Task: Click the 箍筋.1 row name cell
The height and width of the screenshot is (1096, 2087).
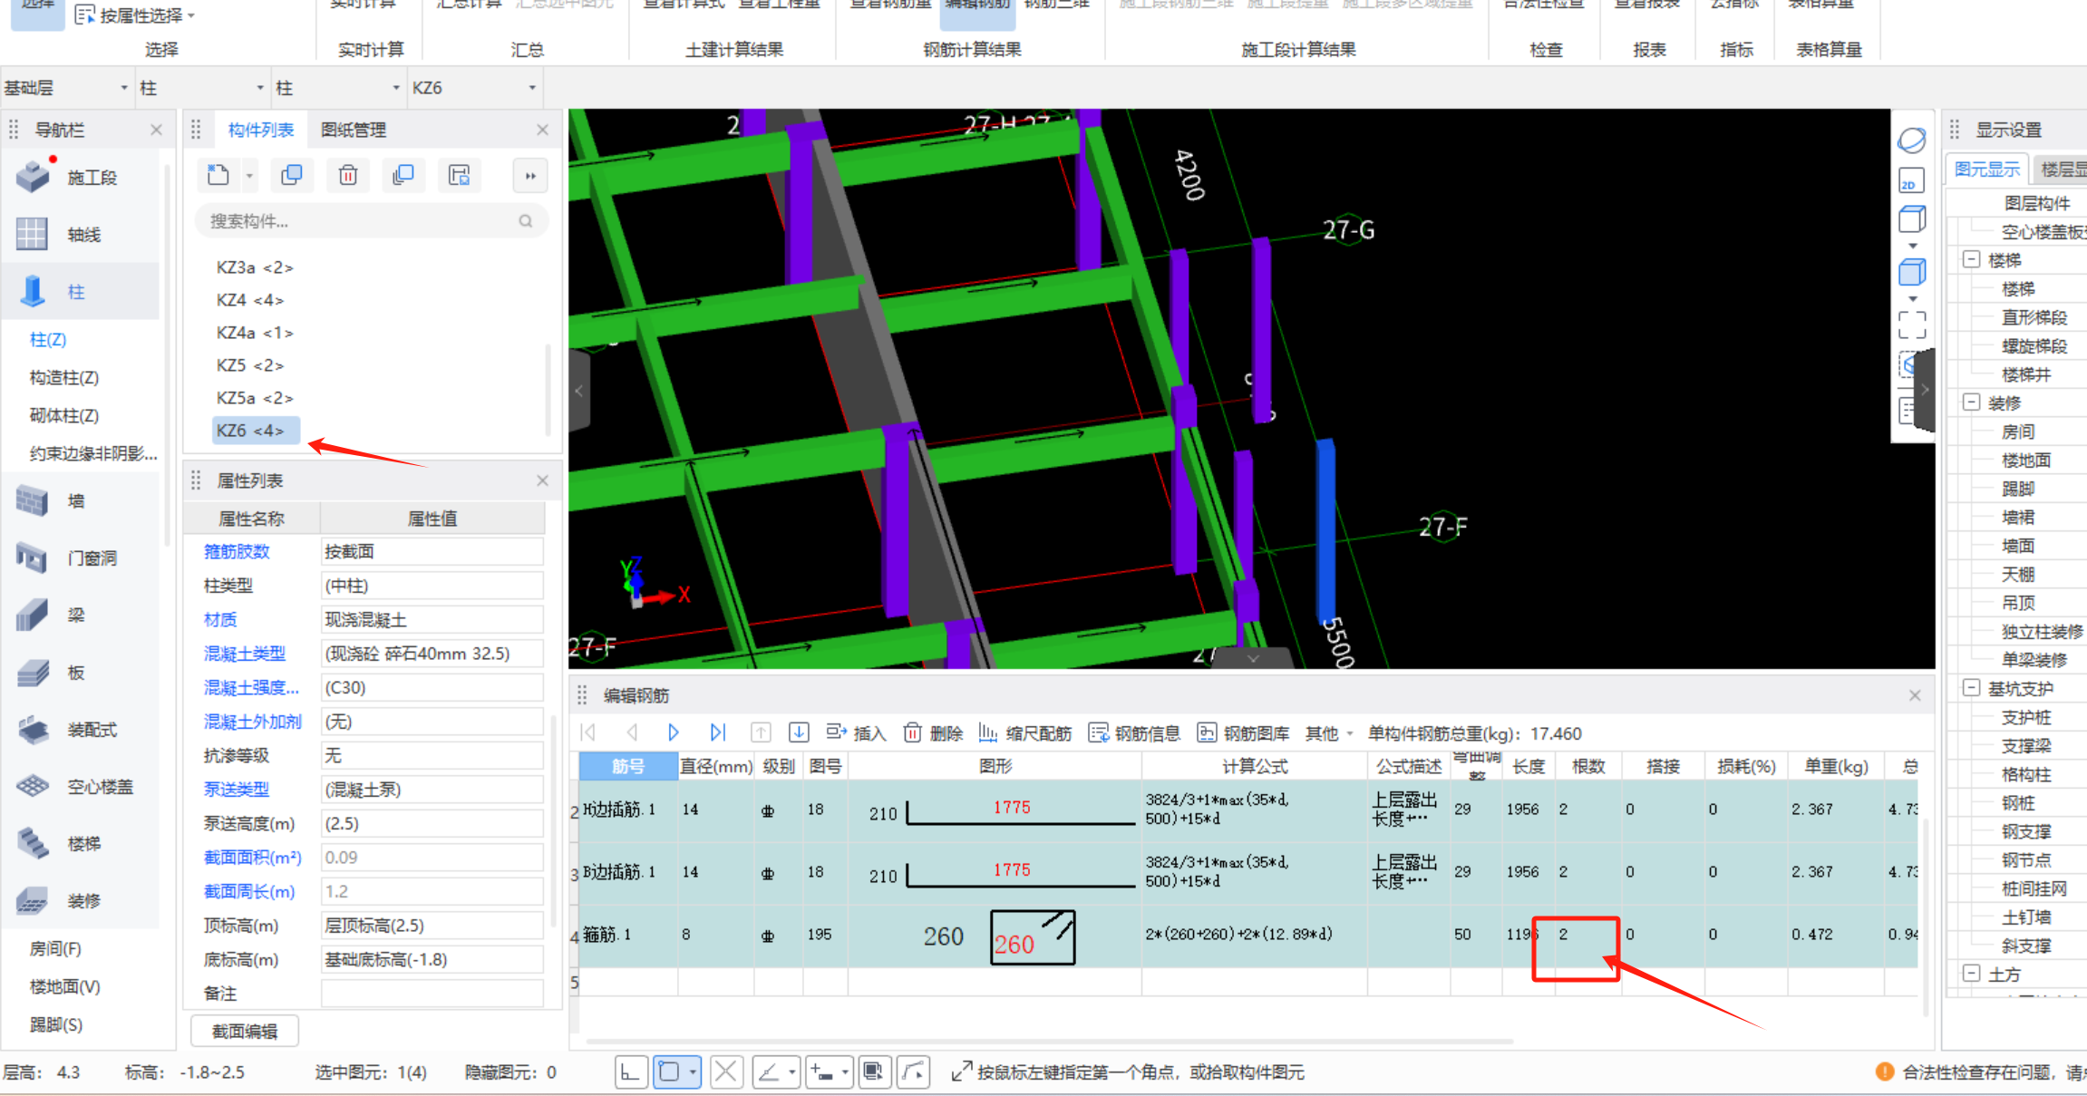Action: pos(628,935)
